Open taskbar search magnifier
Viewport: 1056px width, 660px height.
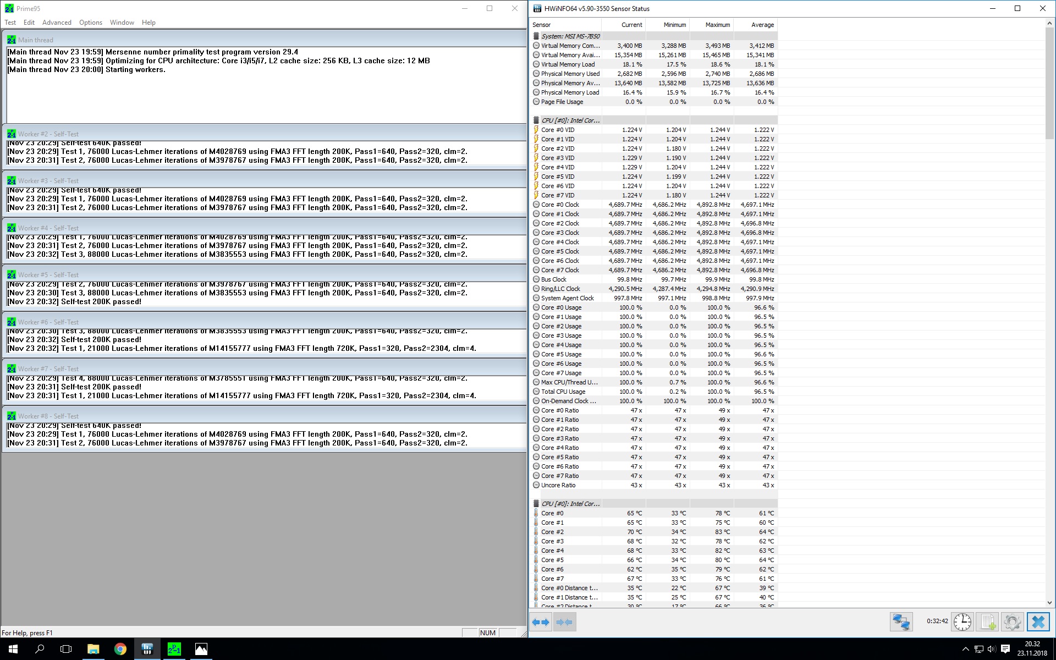pyautogui.click(x=40, y=649)
